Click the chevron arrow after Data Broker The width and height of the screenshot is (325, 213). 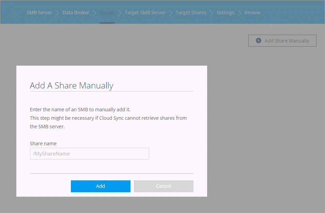pos(94,13)
